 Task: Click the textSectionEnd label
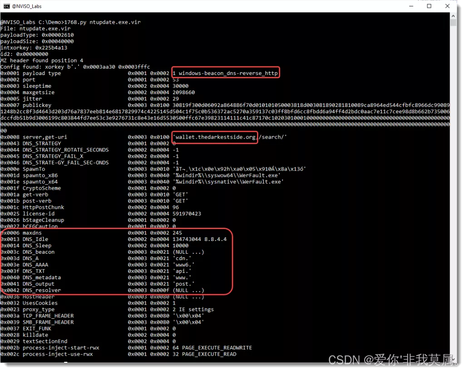(x=45, y=341)
